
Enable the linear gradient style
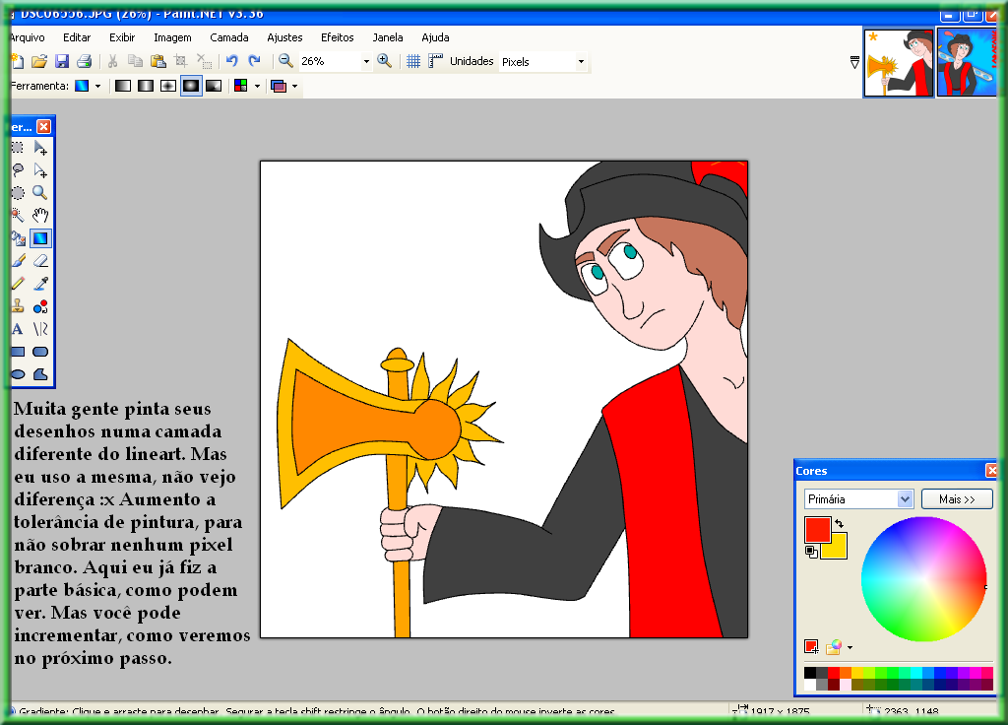click(x=123, y=86)
